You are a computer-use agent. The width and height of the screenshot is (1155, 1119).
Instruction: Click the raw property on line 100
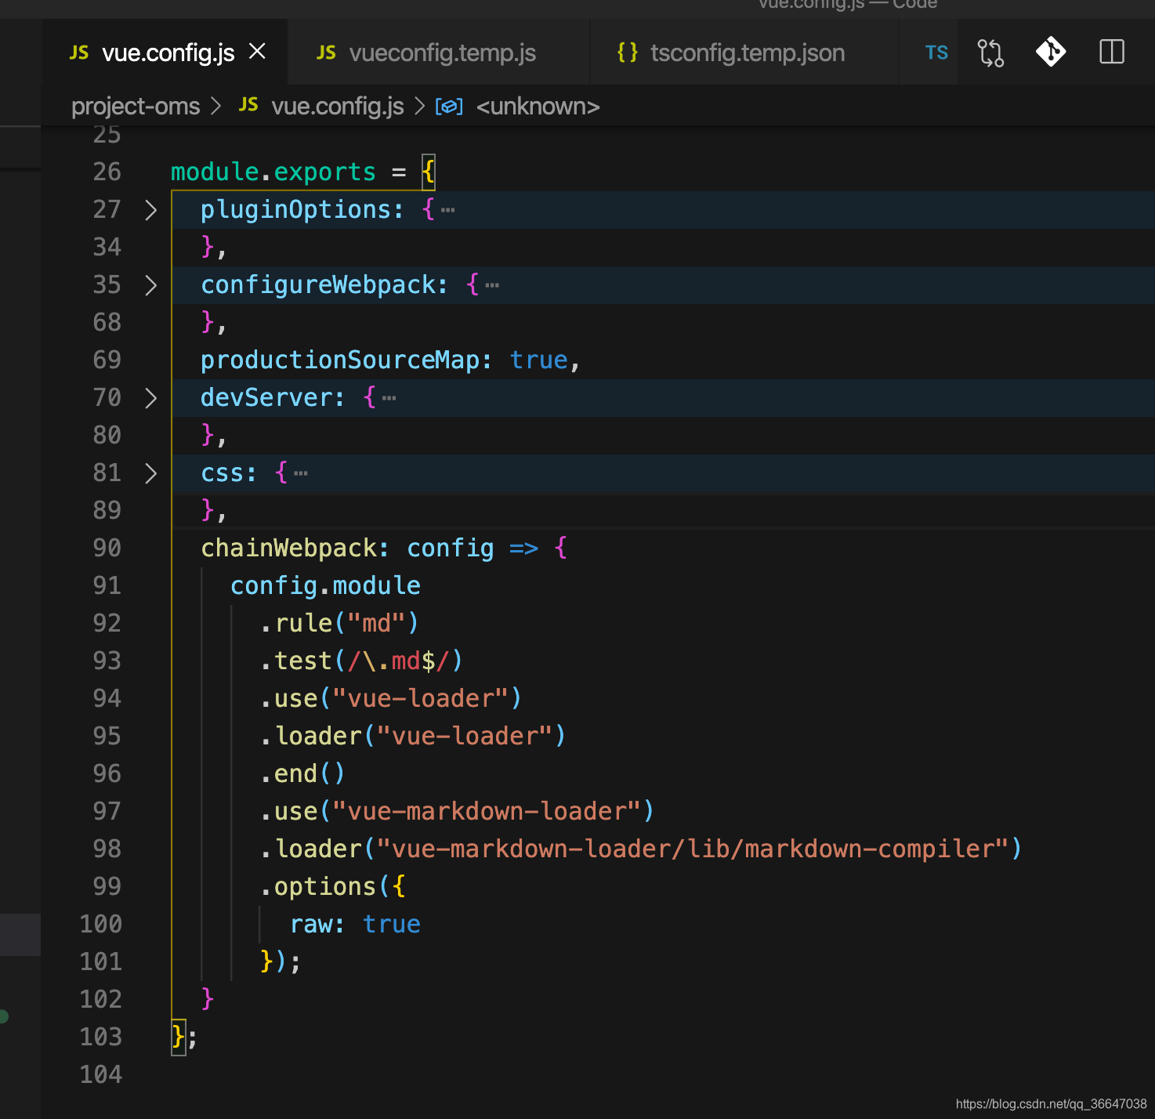[310, 924]
